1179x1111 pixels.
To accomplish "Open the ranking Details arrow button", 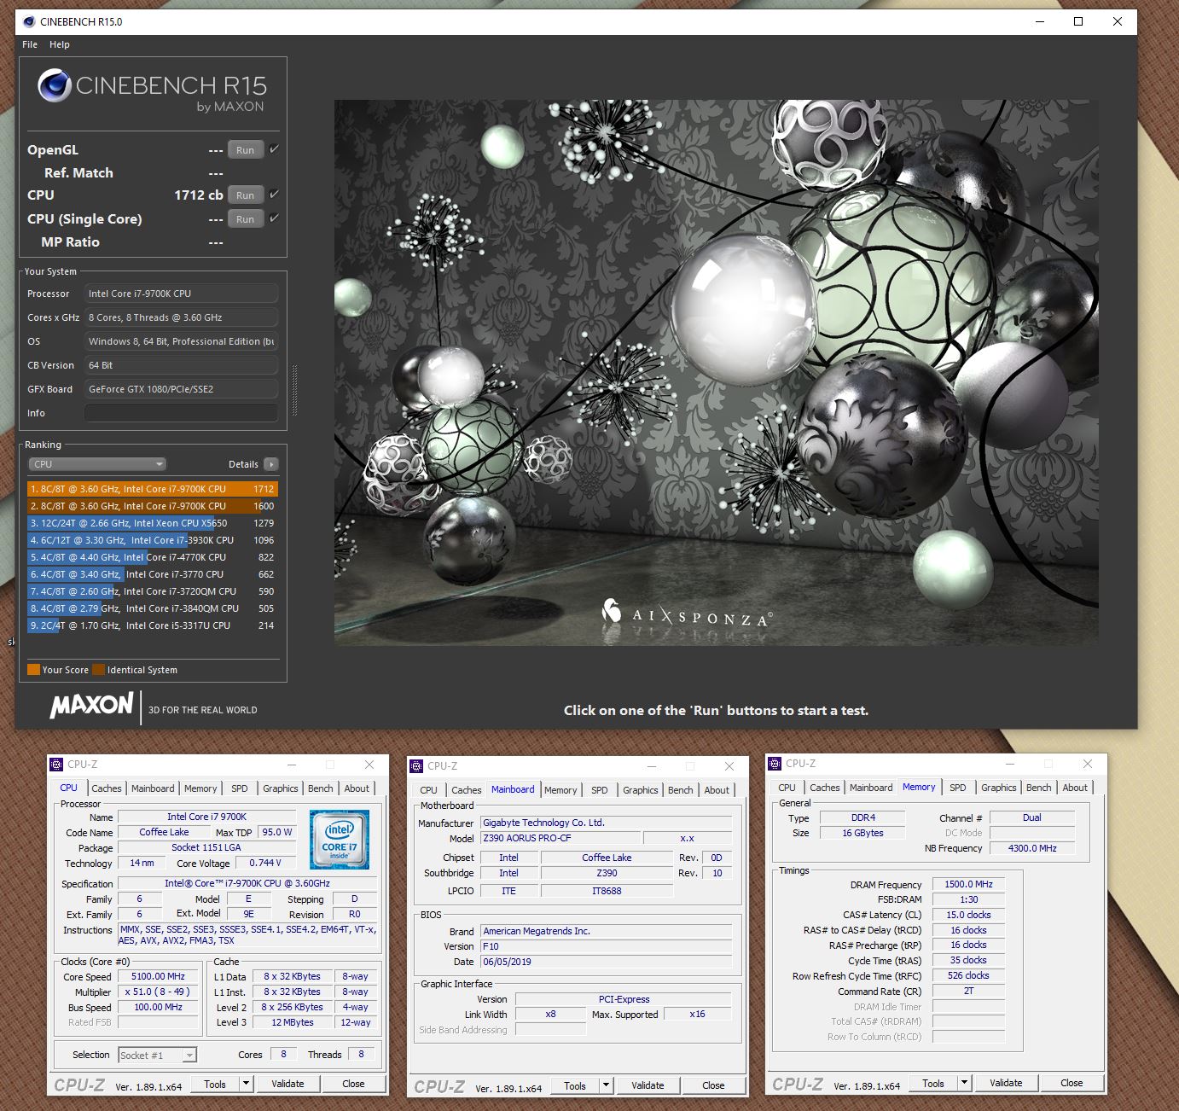I will click(x=271, y=464).
